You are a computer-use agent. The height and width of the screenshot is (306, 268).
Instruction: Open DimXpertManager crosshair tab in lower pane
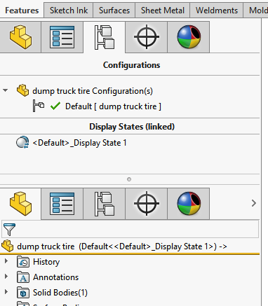pos(147,204)
